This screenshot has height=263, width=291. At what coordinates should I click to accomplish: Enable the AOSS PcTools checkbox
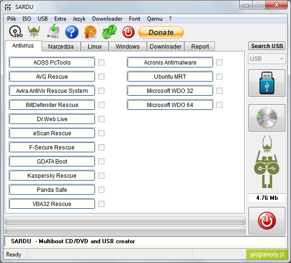point(101,62)
